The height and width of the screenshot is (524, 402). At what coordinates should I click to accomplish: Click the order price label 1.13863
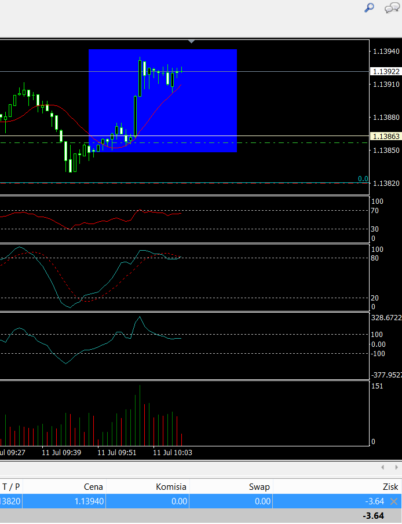click(386, 136)
